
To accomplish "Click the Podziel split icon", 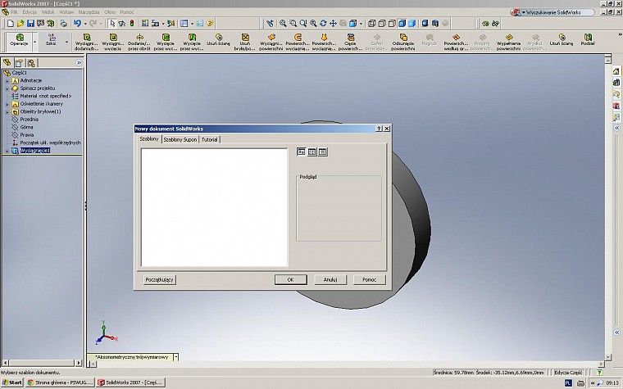I will (x=588, y=39).
